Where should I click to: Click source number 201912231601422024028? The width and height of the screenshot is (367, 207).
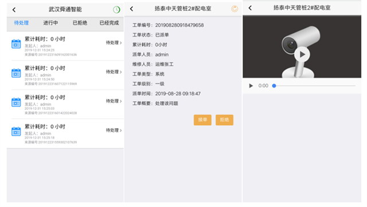point(57,113)
